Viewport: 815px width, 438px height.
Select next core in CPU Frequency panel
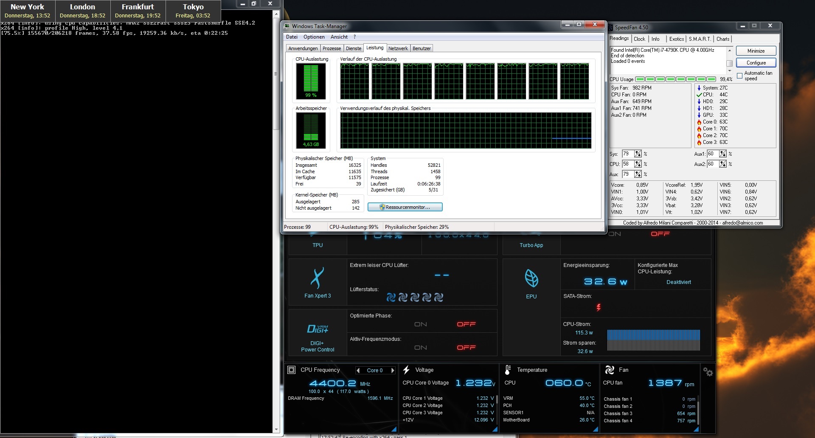click(x=393, y=371)
